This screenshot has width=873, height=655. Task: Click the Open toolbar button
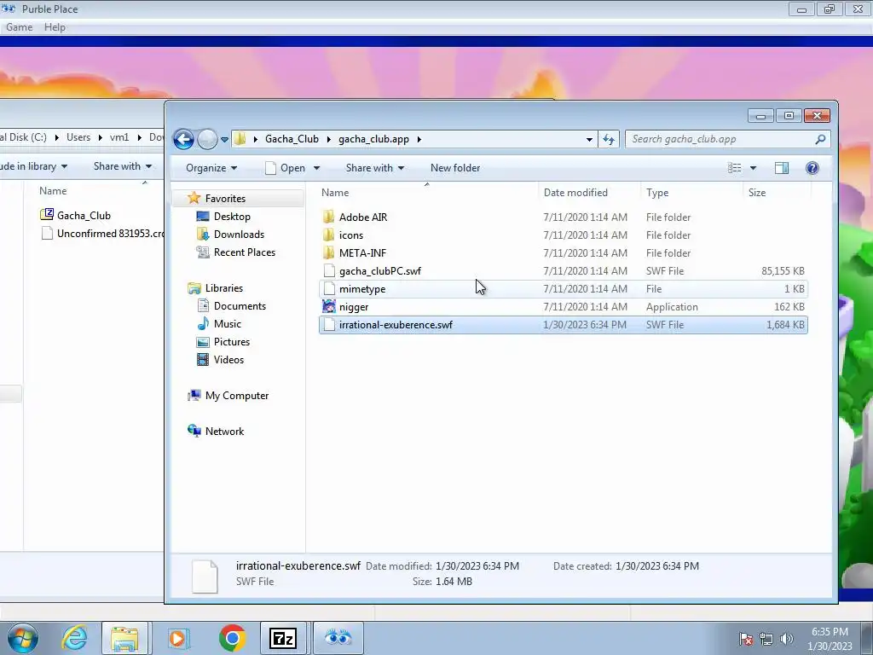(285, 168)
